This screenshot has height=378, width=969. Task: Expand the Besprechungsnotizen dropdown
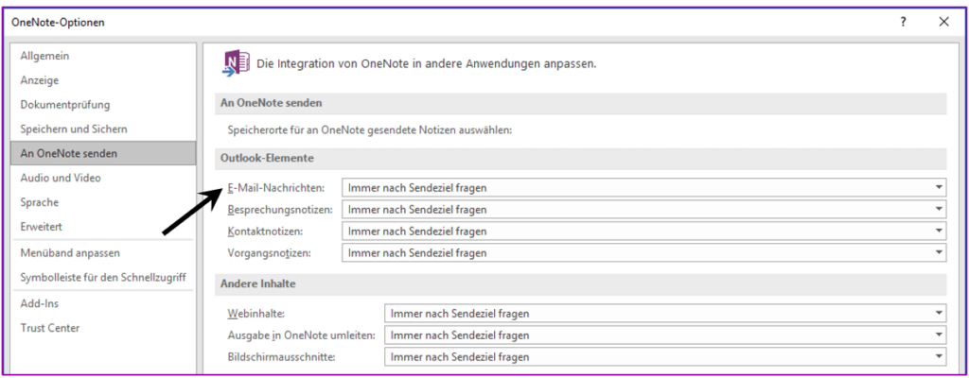click(643, 210)
